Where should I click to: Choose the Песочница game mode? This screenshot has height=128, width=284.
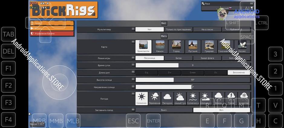[x=150, y=58]
